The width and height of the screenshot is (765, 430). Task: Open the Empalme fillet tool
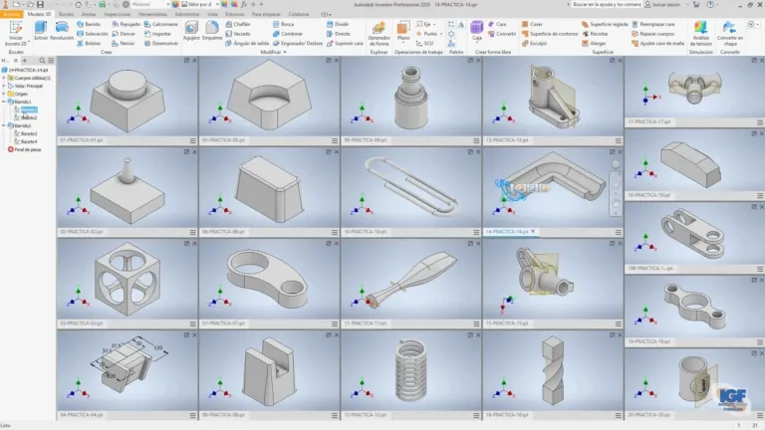(212, 30)
